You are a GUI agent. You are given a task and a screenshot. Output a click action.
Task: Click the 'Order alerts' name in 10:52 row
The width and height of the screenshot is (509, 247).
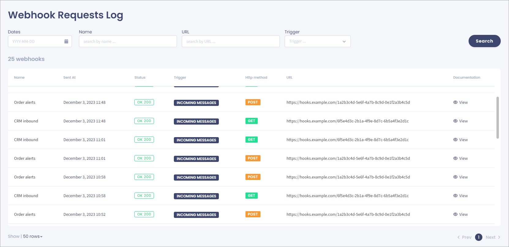[25, 215]
